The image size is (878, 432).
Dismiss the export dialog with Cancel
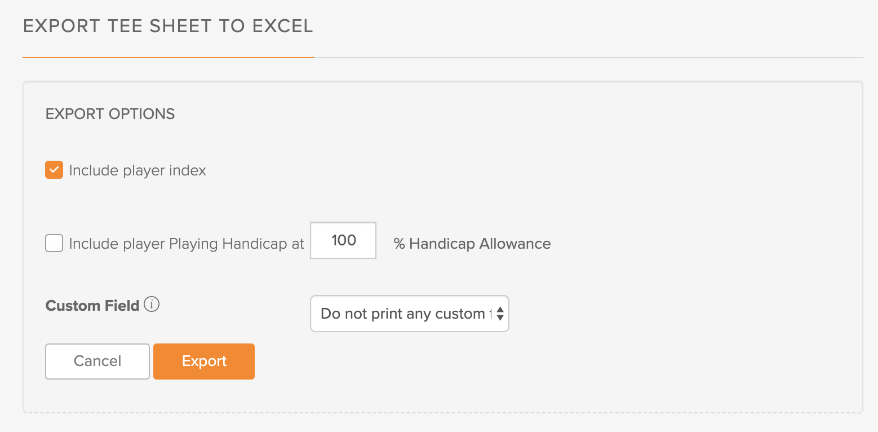click(x=97, y=362)
